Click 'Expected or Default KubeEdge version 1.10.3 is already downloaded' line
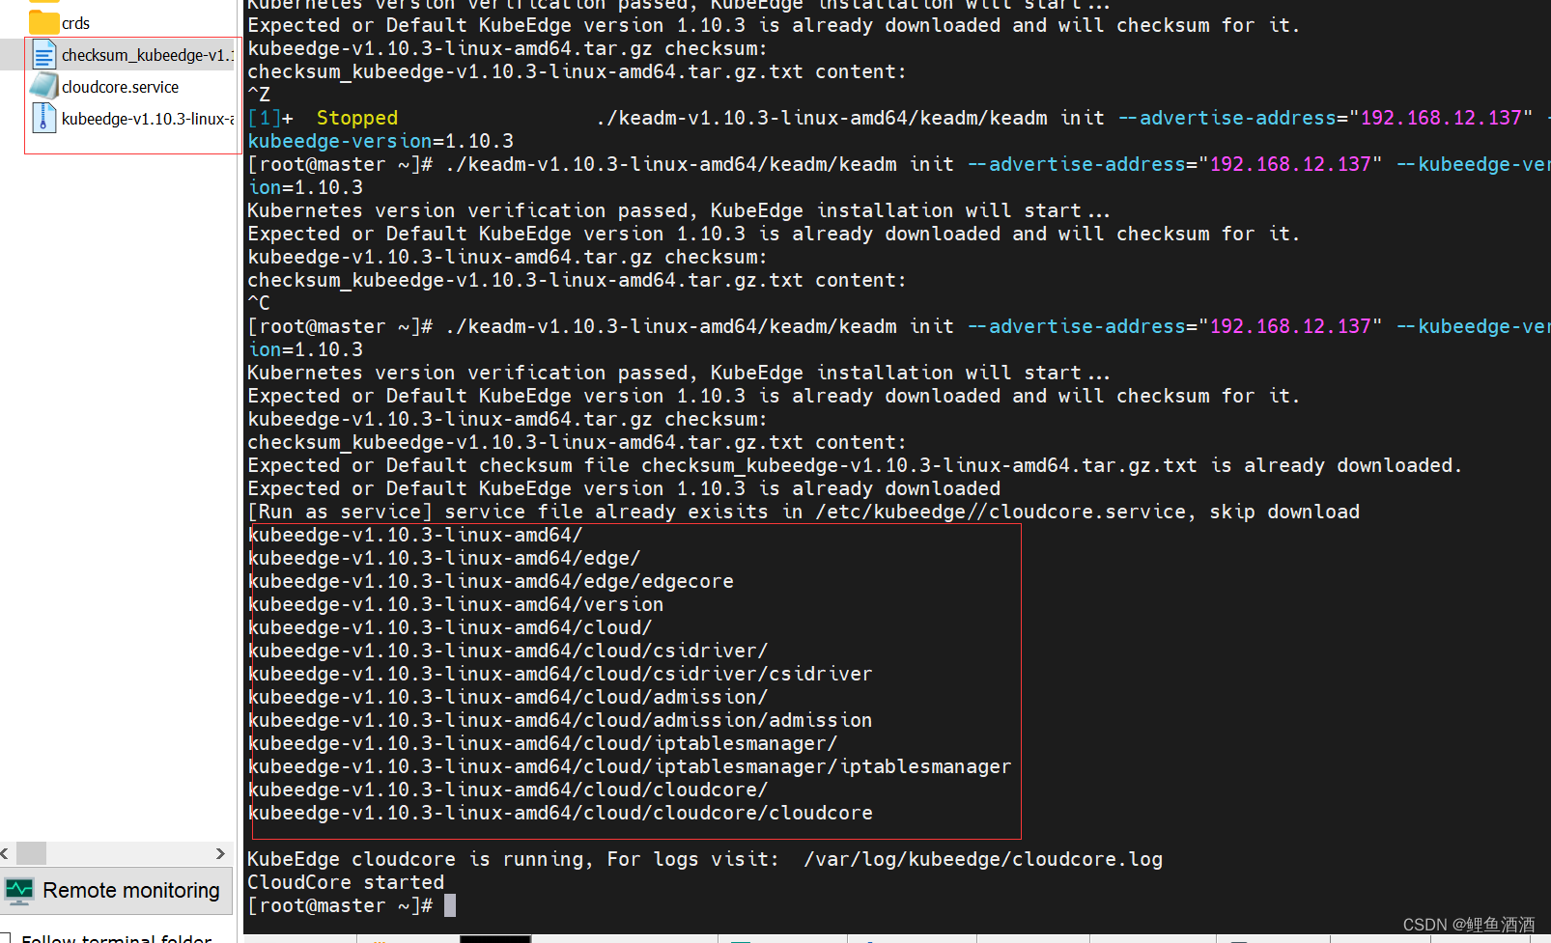 point(624,488)
